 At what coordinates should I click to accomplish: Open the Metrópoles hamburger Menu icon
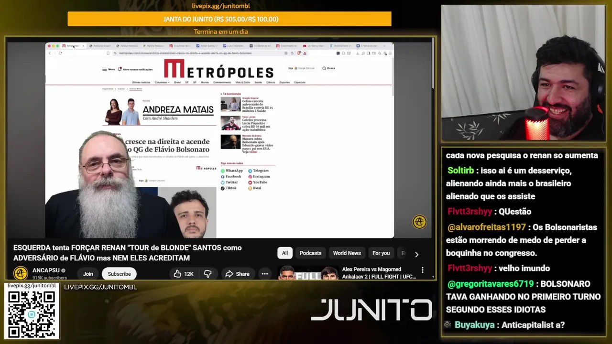tap(104, 69)
